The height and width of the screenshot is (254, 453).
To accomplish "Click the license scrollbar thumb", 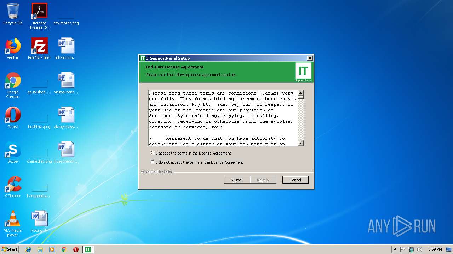I will tap(301, 98).
